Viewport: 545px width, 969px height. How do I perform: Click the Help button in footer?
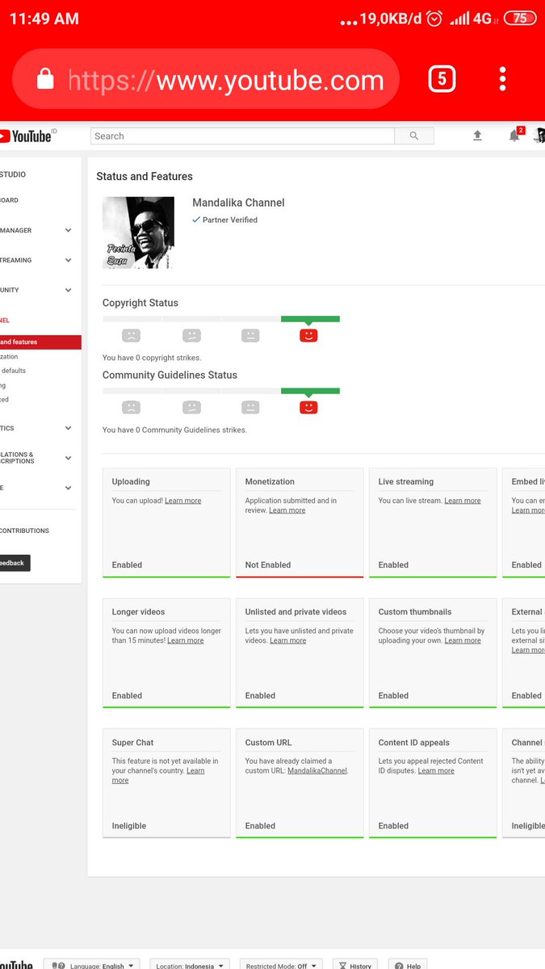pyautogui.click(x=408, y=965)
